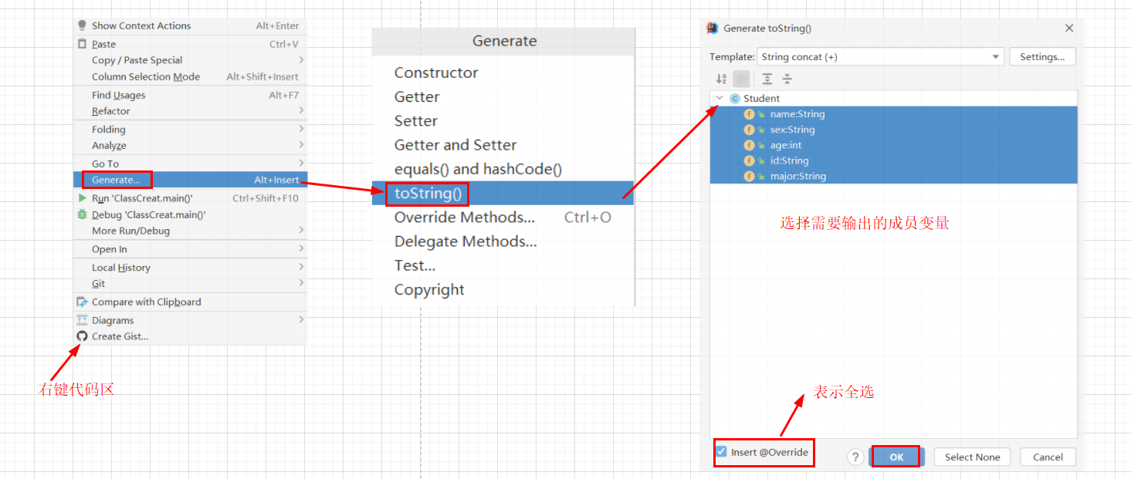
Task: Select toString() in the Generate menu
Action: coord(503,194)
